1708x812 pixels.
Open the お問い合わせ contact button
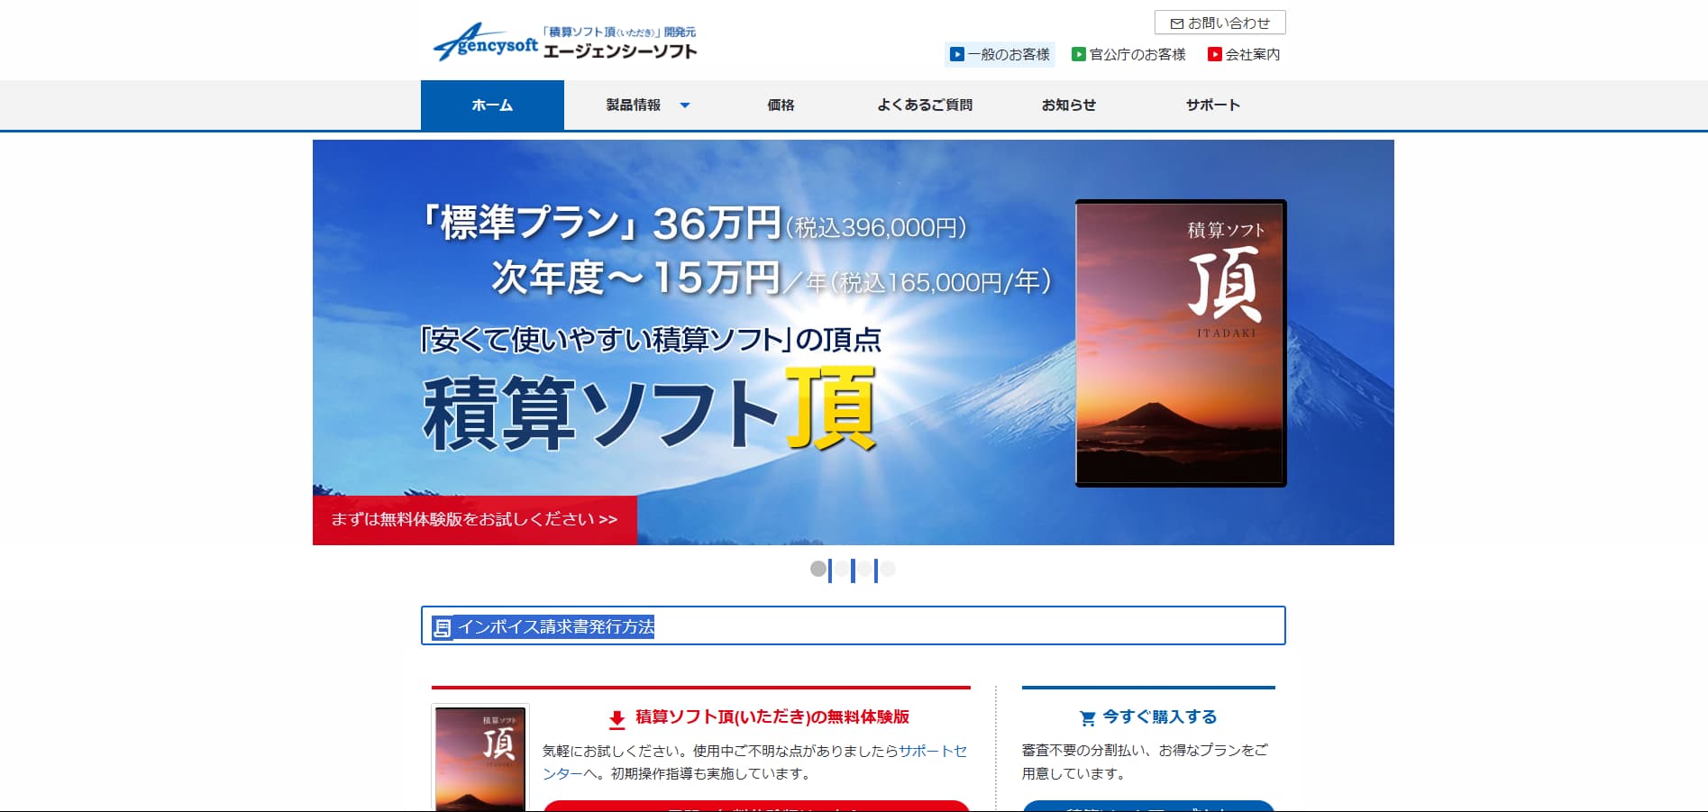tap(1219, 23)
